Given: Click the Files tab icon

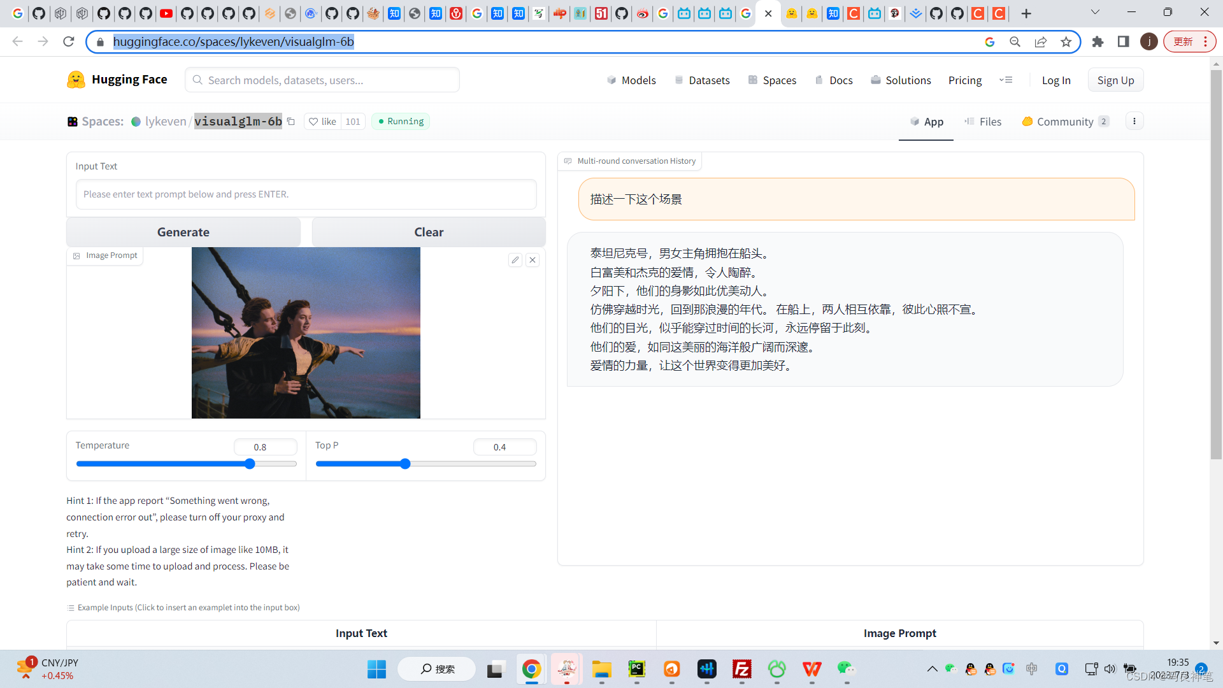Looking at the screenshot, I should coord(968,121).
